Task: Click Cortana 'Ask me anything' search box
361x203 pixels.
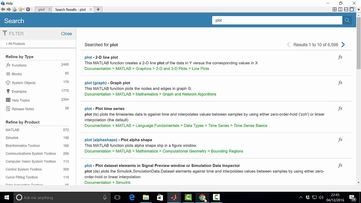Action: point(62,197)
